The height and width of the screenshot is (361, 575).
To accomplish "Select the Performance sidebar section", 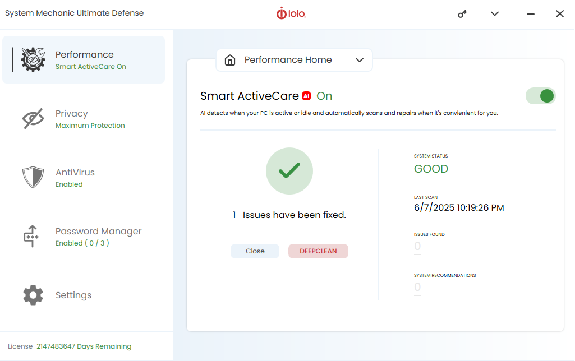I will [84, 60].
